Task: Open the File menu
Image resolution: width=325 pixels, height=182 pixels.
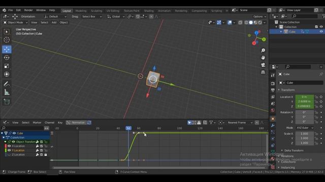Action: [x=11, y=10]
